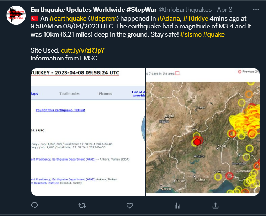Share the tweet via share icon
Viewport: 266px width, 216px height.
pos(216,205)
